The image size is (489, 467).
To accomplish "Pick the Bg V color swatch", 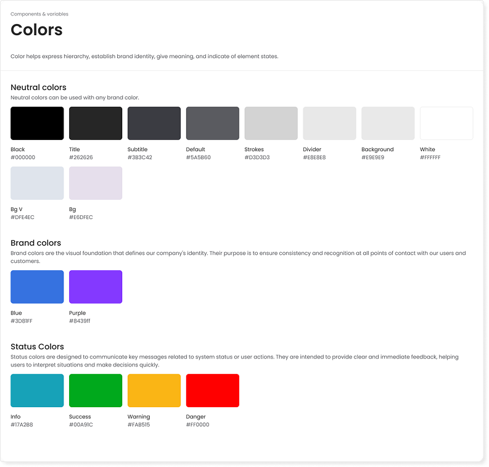I will 37,183.
